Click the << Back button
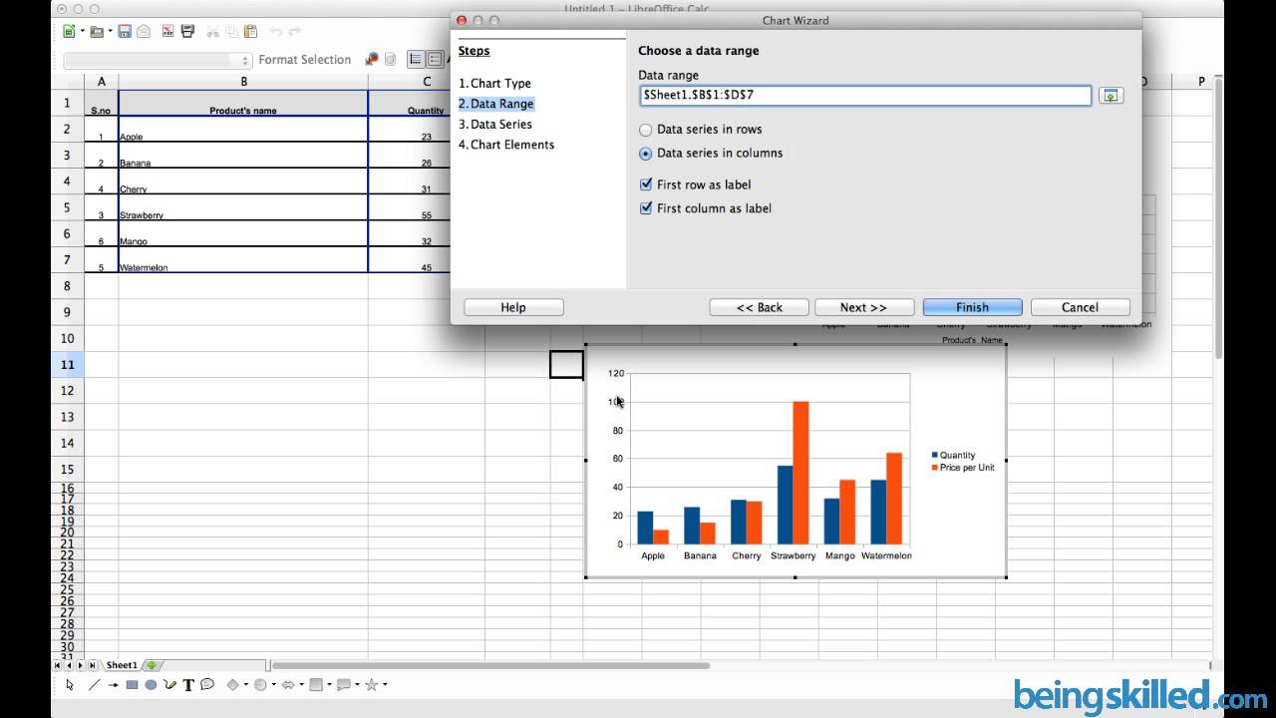This screenshot has height=718, width=1276. [760, 307]
